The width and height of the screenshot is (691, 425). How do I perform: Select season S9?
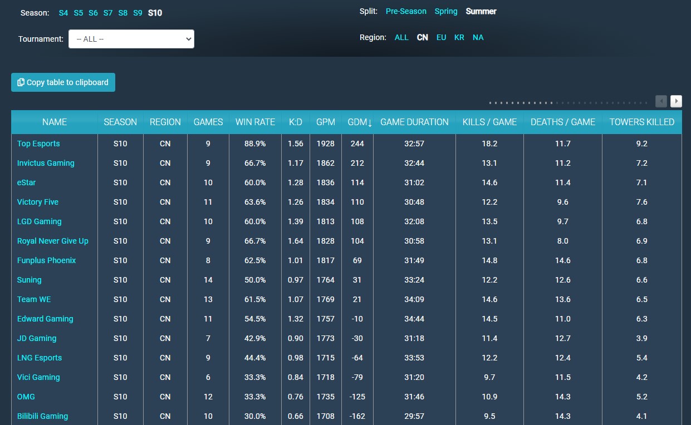(138, 12)
